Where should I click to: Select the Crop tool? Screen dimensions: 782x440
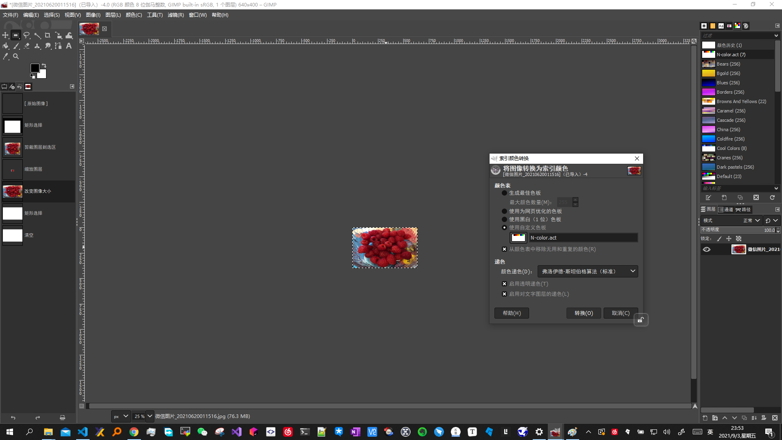coord(48,35)
